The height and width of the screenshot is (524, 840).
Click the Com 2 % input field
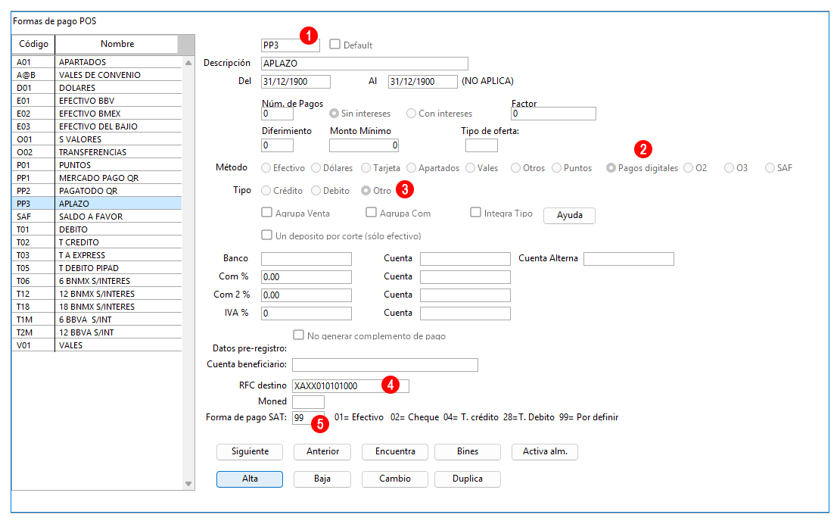coord(306,296)
